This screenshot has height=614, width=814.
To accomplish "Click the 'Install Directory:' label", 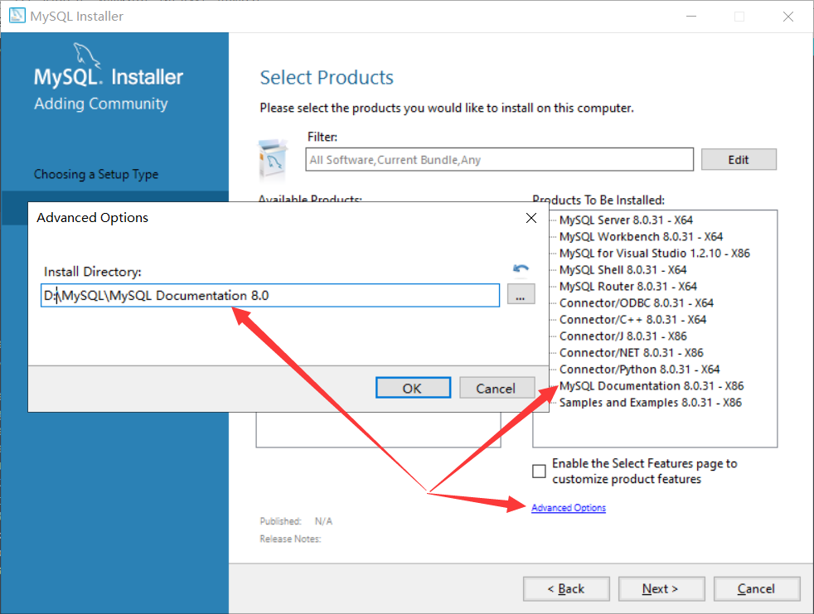I will (x=92, y=272).
